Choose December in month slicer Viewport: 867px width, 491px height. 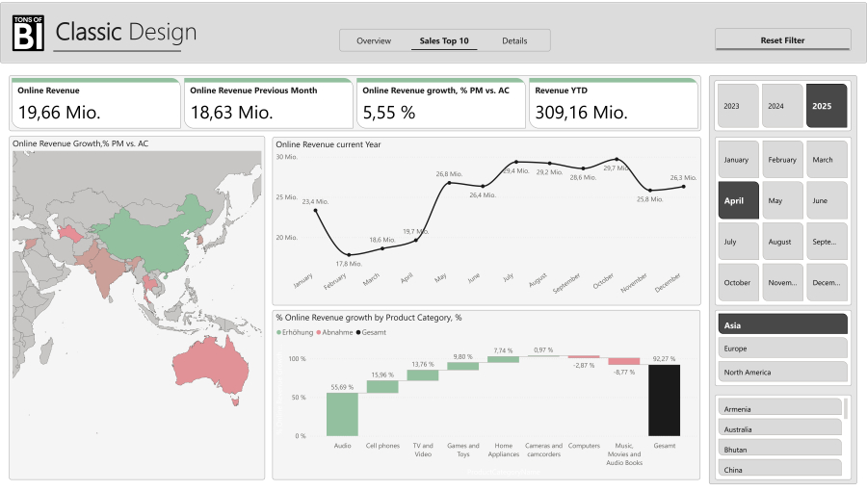(x=827, y=282)
